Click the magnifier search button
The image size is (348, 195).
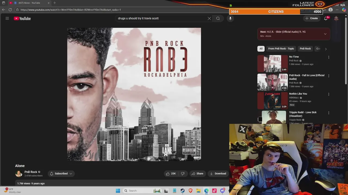tap(218, 18)
